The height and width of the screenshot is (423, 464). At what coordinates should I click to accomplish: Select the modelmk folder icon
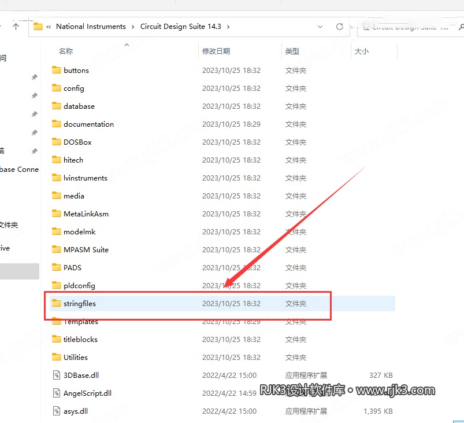point(56,231)
